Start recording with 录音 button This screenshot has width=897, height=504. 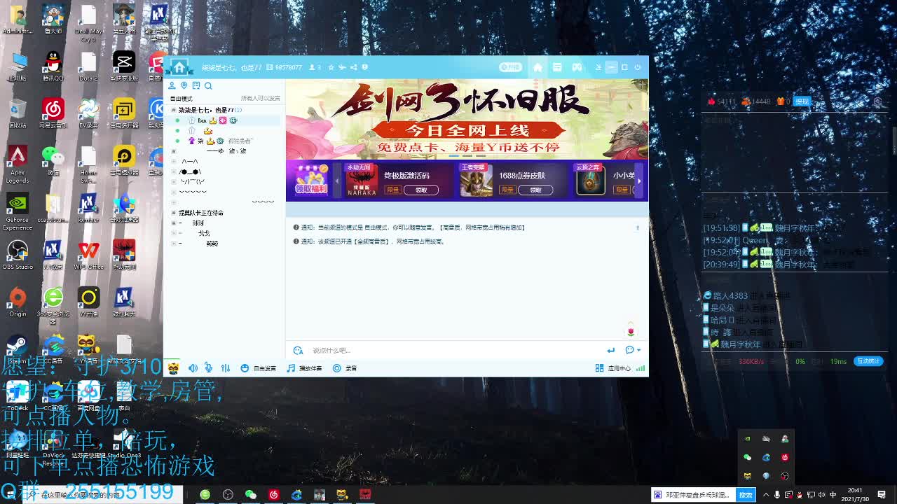[345, 368]
